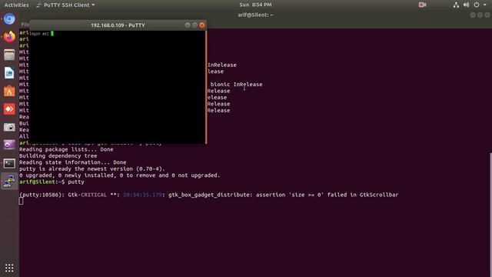
Task: Click the PuTTY window vertical scrollbar
Action: click(x=206, y=87)
